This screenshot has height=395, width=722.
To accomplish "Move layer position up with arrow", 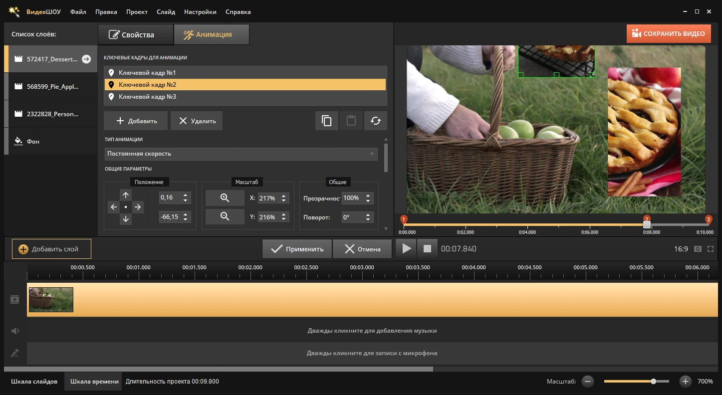I will [126, 195].
